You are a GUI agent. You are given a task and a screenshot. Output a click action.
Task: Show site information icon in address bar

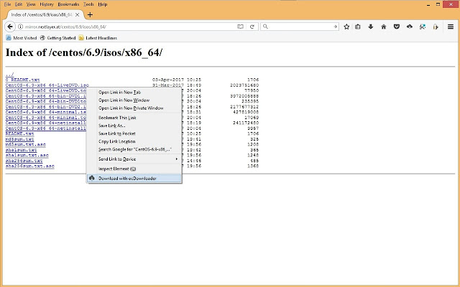pyautogui.click(x=21, y=27)
